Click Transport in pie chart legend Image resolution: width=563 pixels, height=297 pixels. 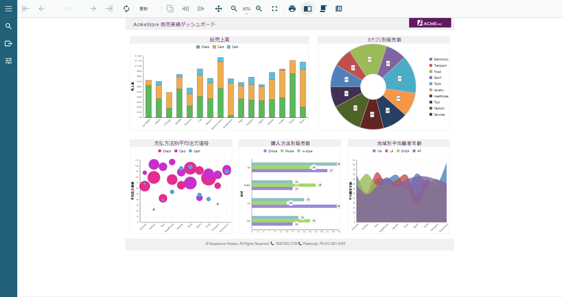click(440, 66)
